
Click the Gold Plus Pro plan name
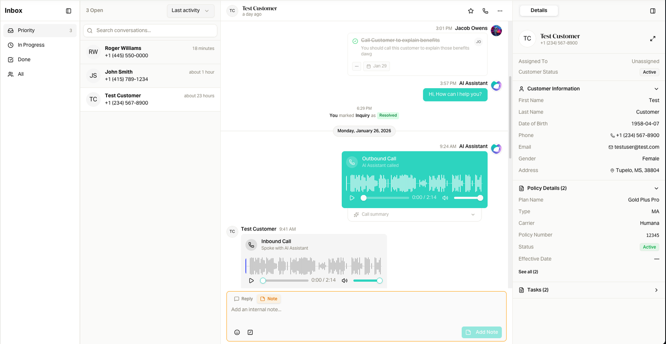644,200
